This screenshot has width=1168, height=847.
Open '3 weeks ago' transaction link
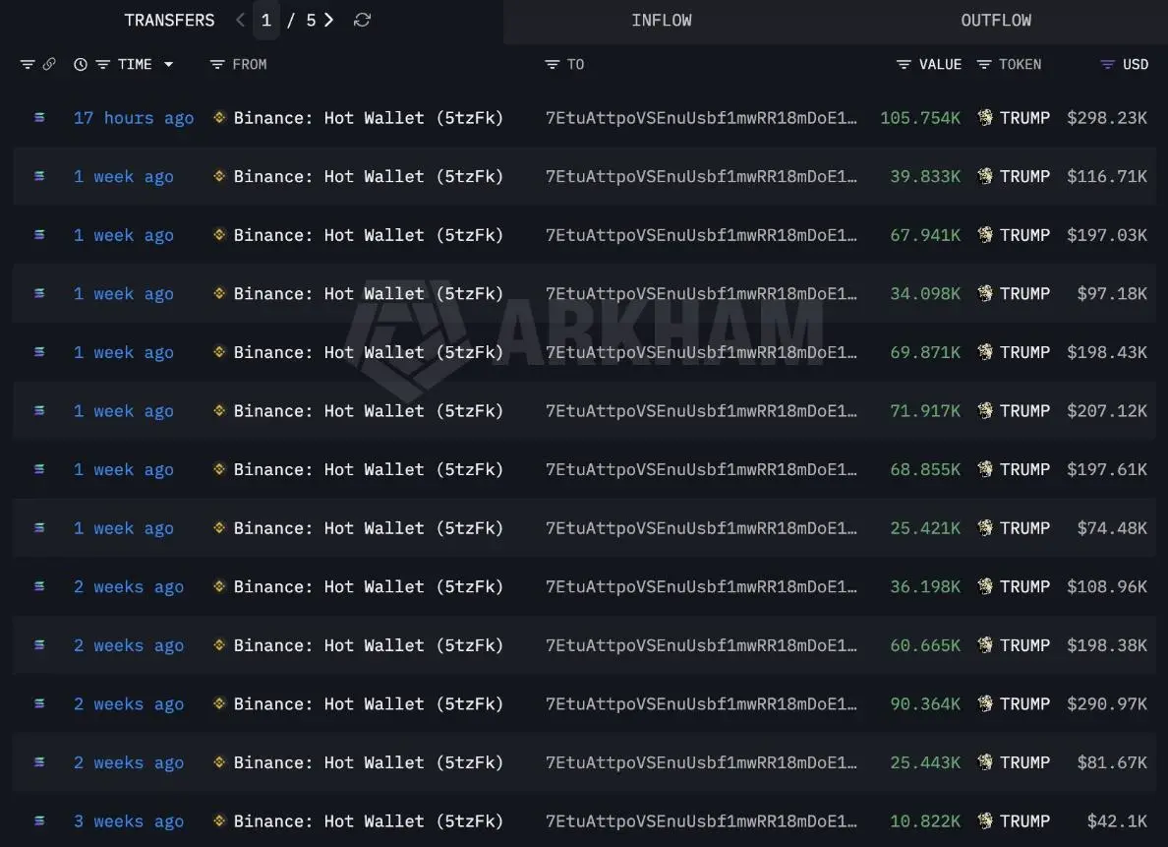tap(128, 820)
